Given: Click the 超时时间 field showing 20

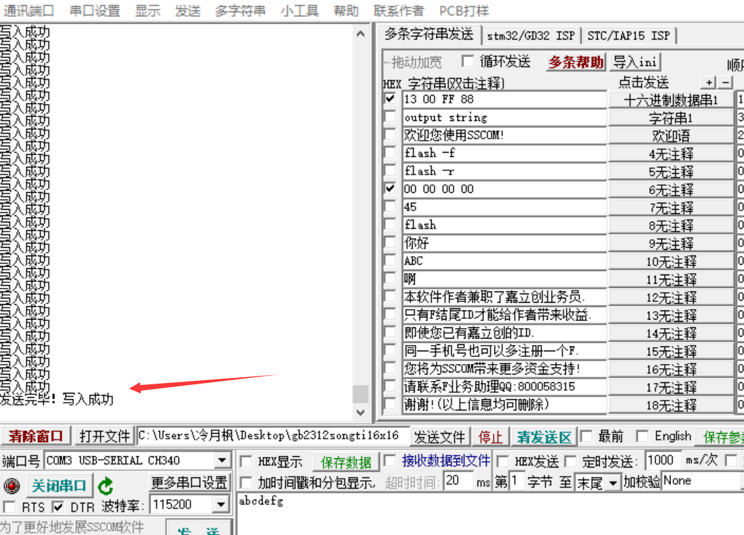Looking at the screenshot, I should 459,481.
